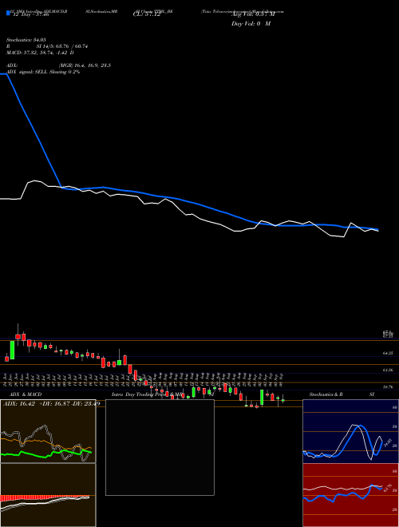The width and height of the screenshot is (399, 527).
Task: Click the empty intraday chart box
Action: 160,447
